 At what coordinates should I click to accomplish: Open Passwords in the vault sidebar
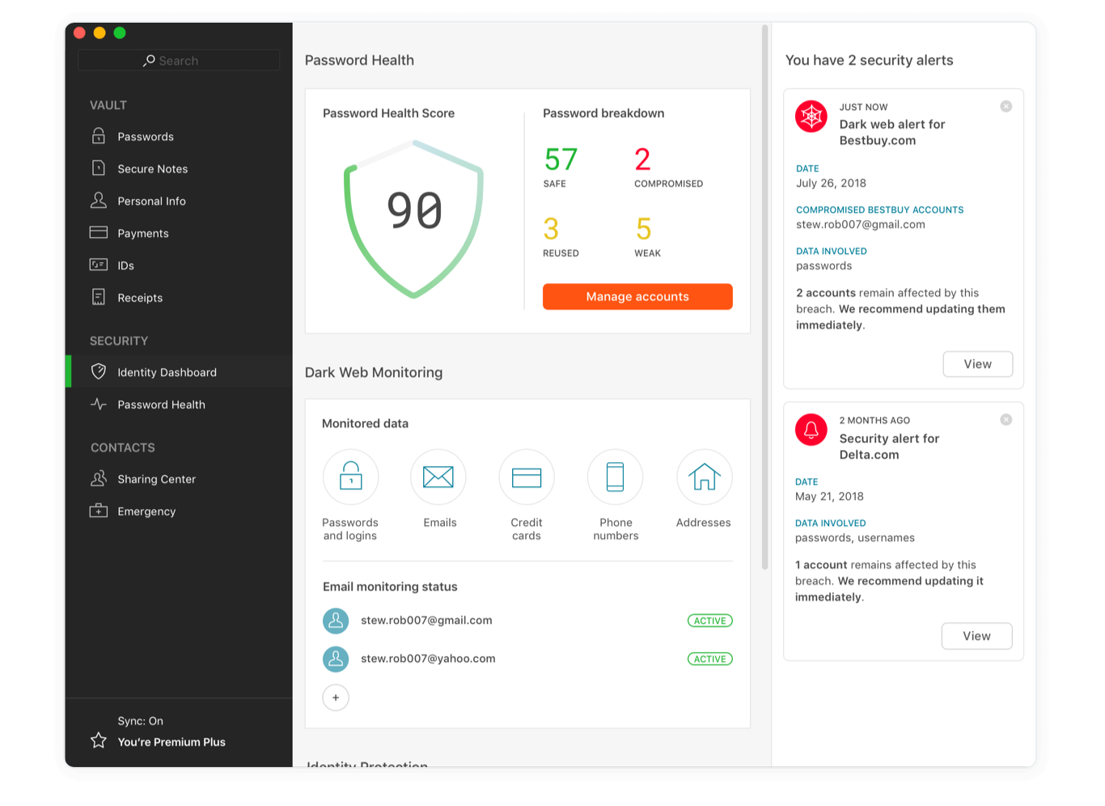click(146, 137)
